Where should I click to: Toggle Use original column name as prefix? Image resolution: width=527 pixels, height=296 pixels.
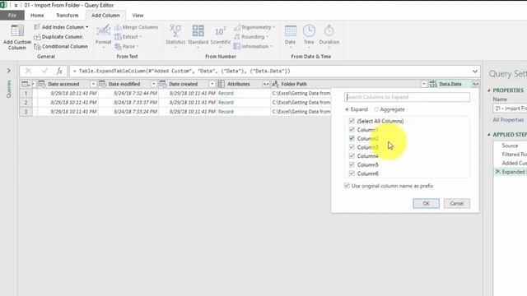[347, 186]
